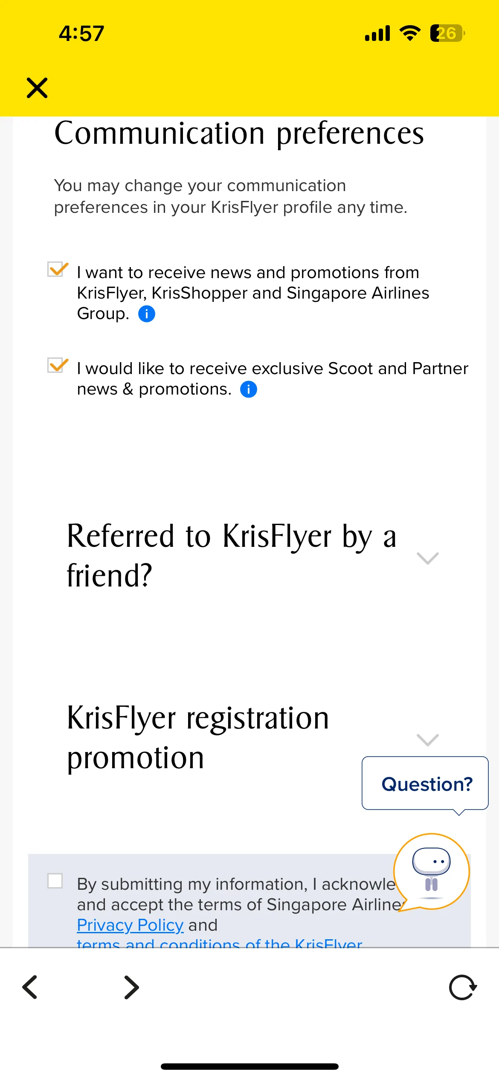This screenshot has height=1080, width=499.
Task: Go back with the browser back arrow
Action: click(x=30, y=987)
